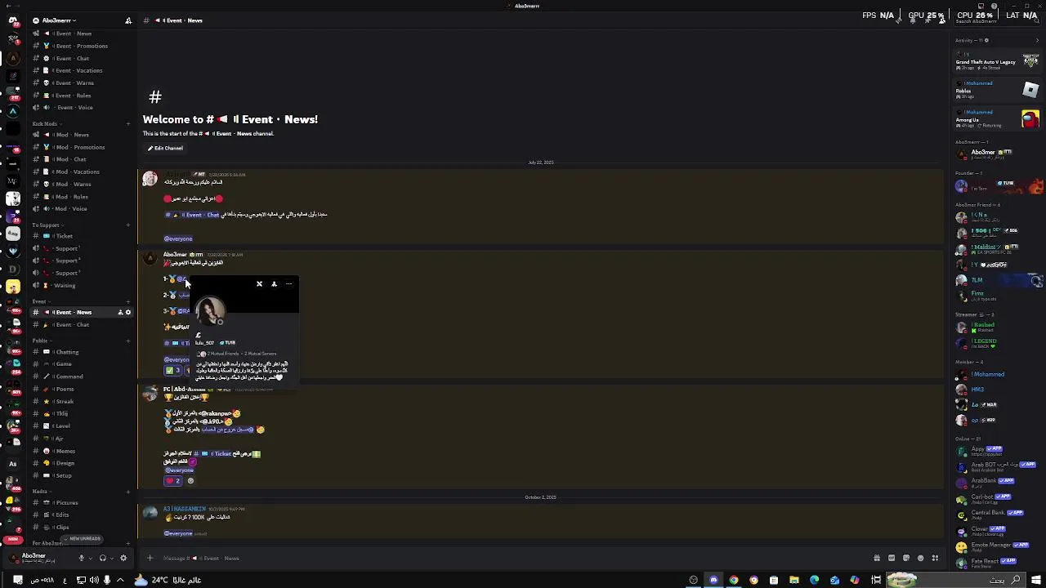Open the GIF picker icon
This screenshot has width=1046, height=588.
[x=892, y=559]
